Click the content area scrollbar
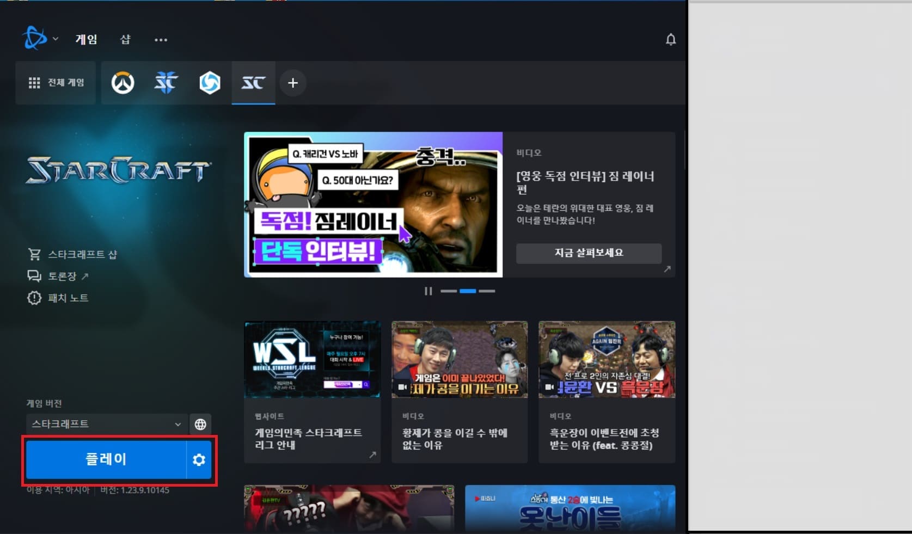The height and width of the screenshot is (534, 912). pos(685,149)
